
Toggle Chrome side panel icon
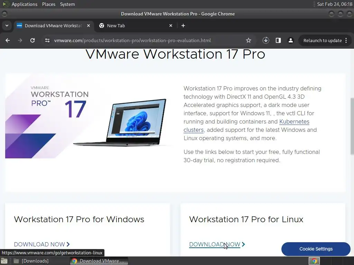tap(278, 40)
